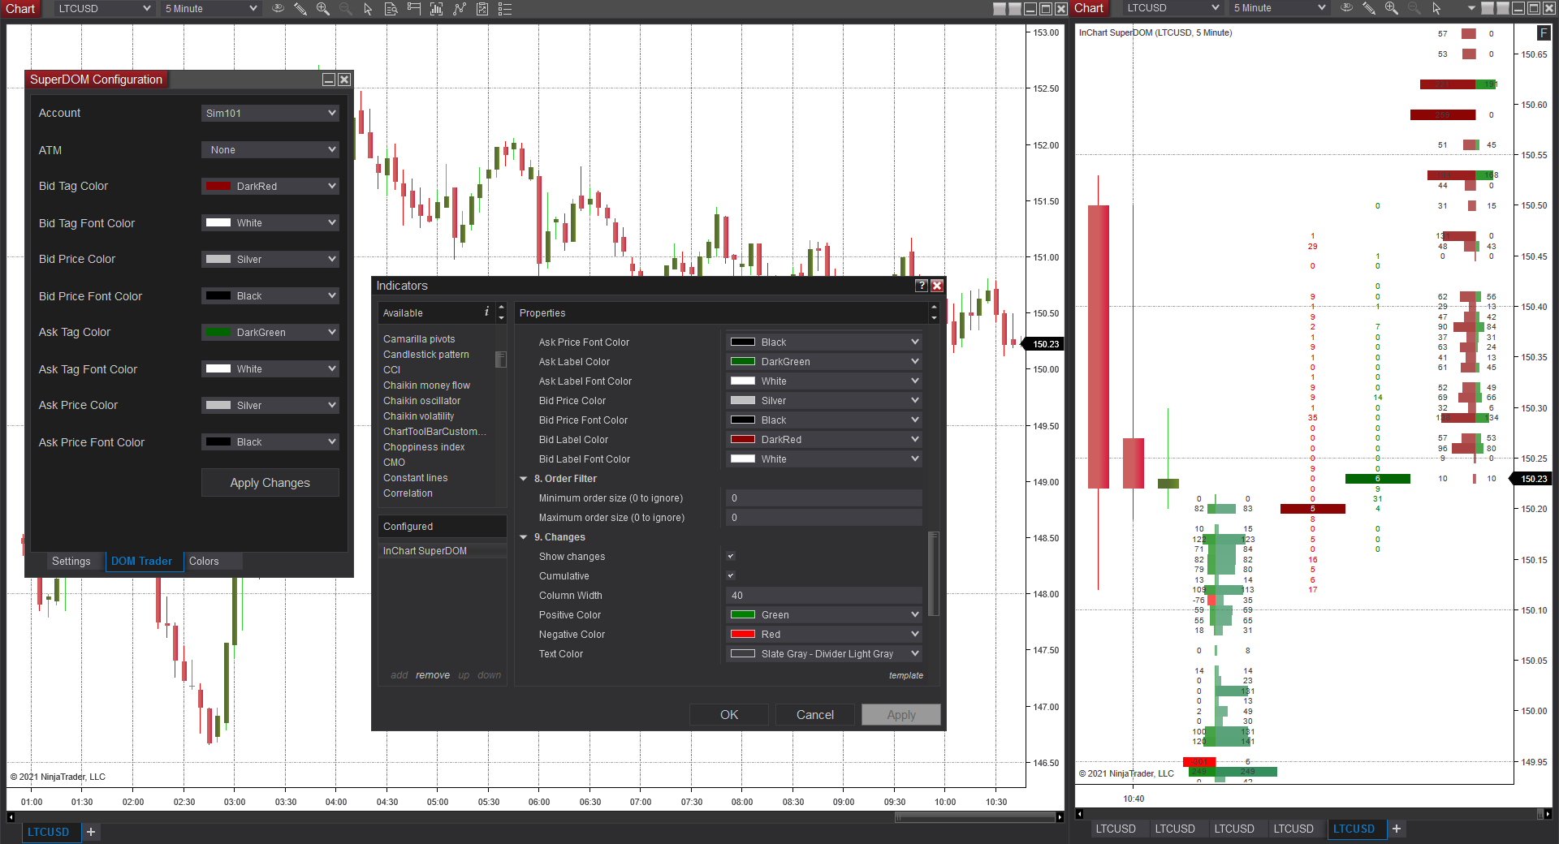Open the Positive Color Green dropdown
The width and height of the screenshot is (1559, 844).
point(824,615)
